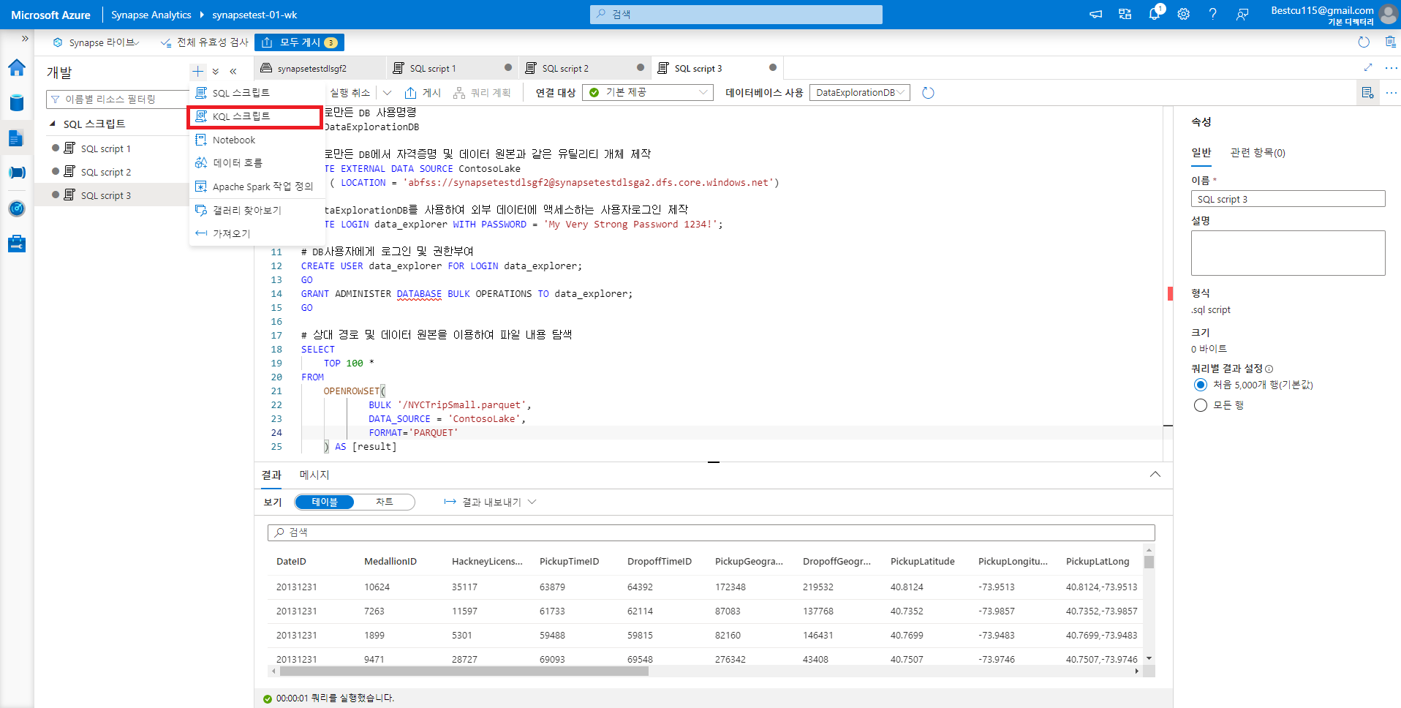Click the Azure top search box

click(736, 14)
